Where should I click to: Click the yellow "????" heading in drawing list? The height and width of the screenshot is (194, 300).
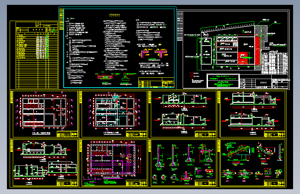tap(38, 30)
